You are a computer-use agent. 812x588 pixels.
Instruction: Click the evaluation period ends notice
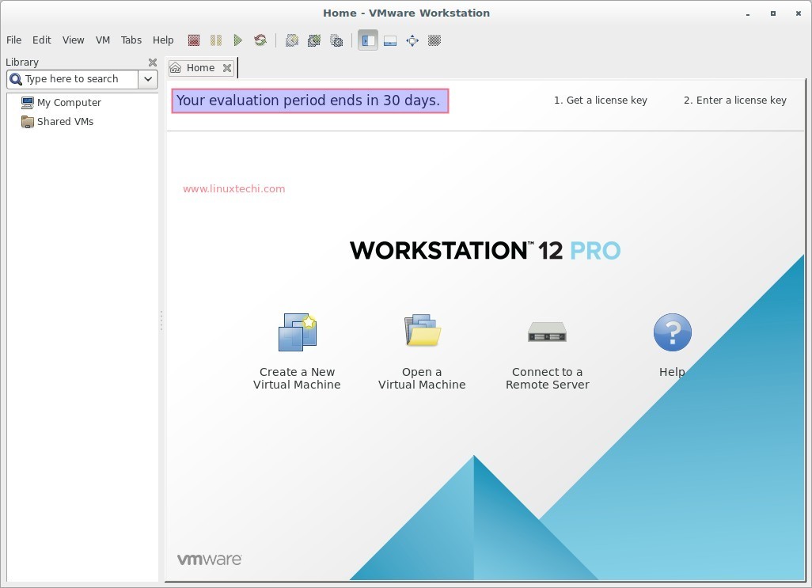point(309,101)
